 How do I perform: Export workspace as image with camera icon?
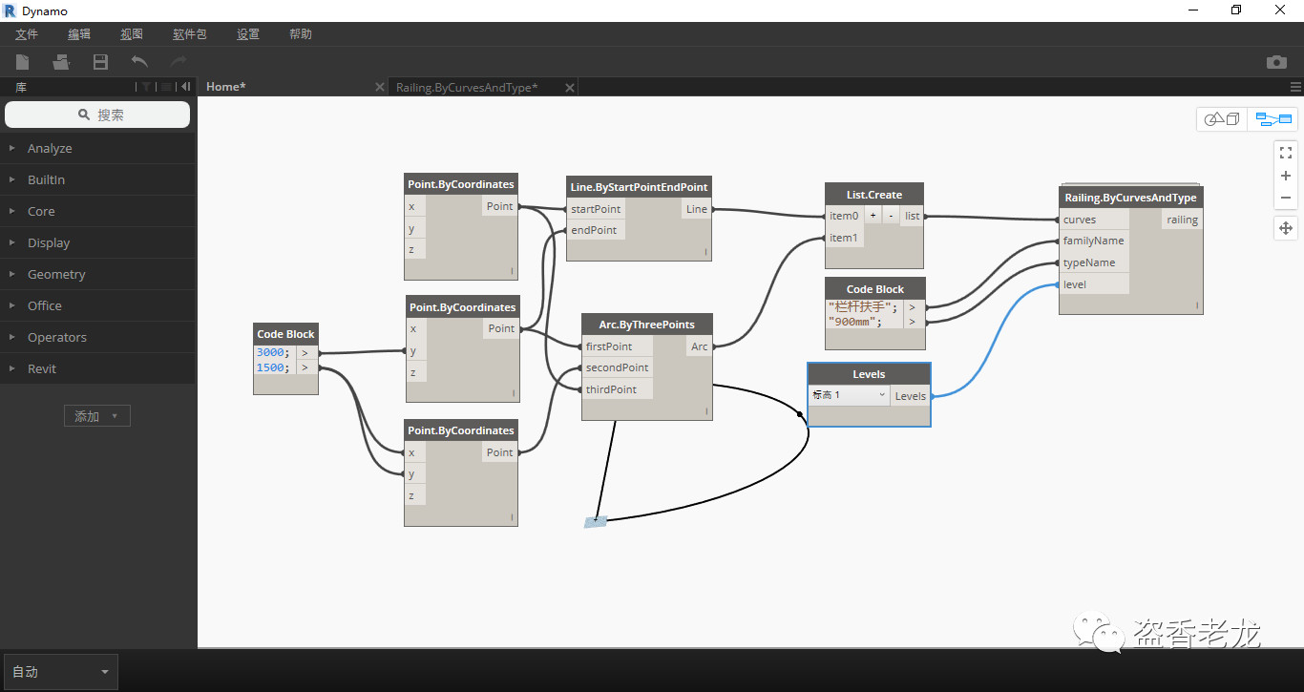(x=1276, y=62)
